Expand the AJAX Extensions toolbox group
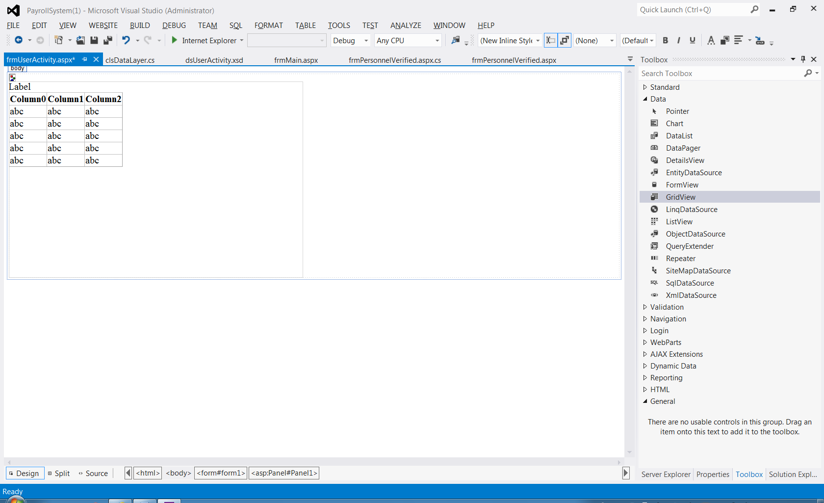Screen dimensions: 824x503 645,354
